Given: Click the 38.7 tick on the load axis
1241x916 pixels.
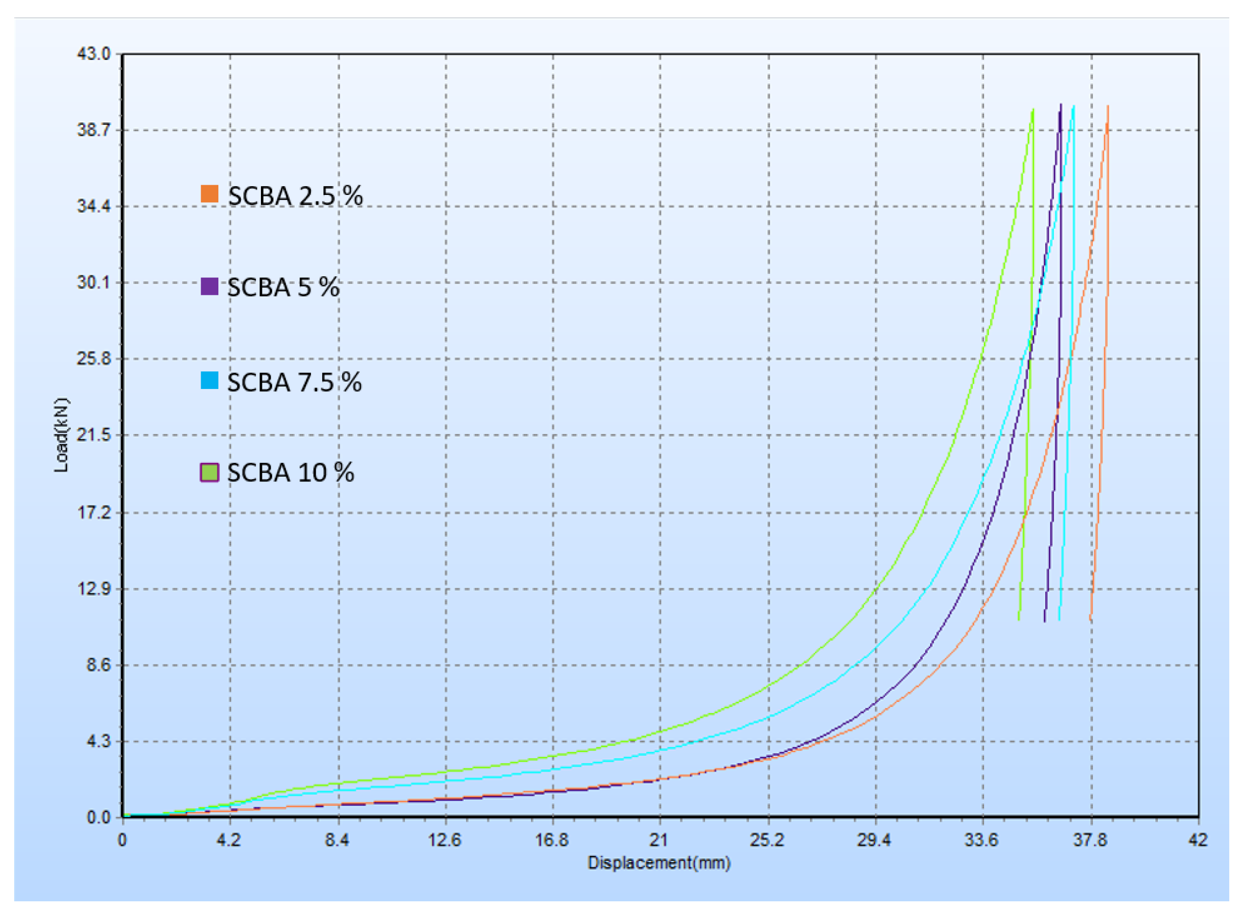Looking at the screenshot, I should [93, 130].
